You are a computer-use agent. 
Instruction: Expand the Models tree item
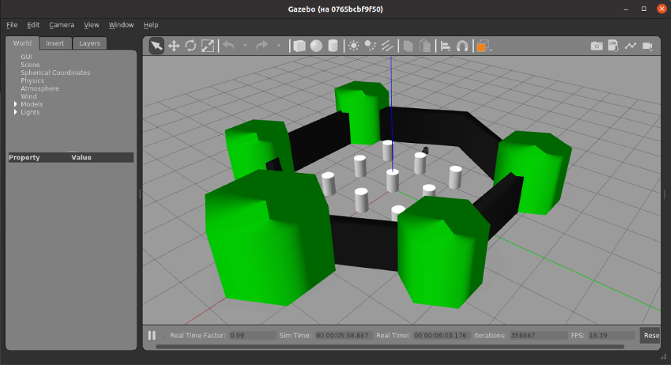tap(15, 104)
